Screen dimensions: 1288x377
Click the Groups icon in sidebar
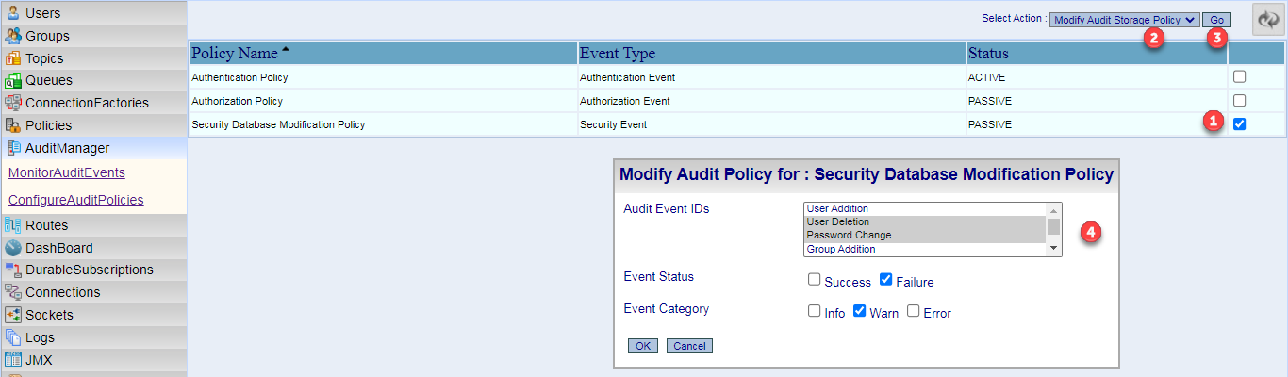(x=13, y=36)
